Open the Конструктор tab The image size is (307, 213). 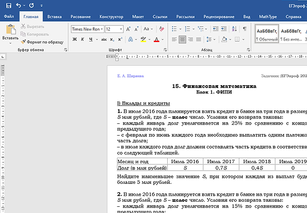[x=111, y=17]
